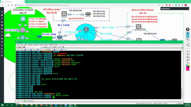Click the magnifier Zoom icon in sidebar

[x=2, y=35]
